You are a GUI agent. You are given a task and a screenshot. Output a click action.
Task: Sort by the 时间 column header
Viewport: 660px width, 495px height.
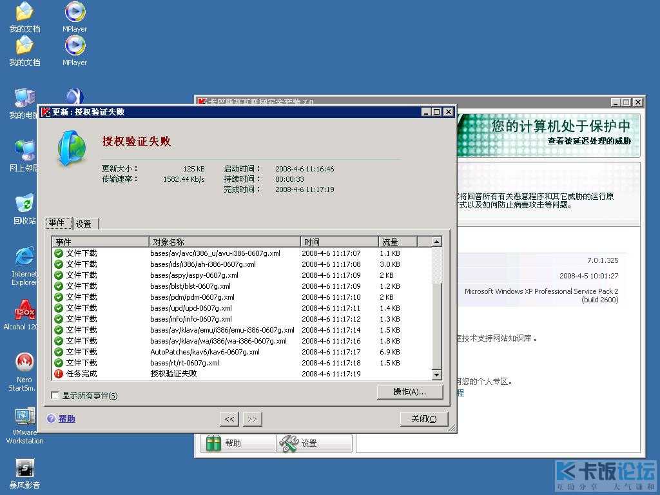pyautogui.click(x=339, y=242)
